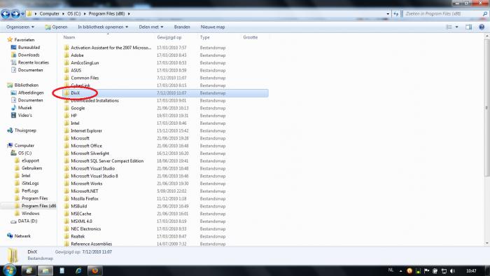Open the Help question mark icon
Screen dimensions: 490x276
tap(482, 27)
